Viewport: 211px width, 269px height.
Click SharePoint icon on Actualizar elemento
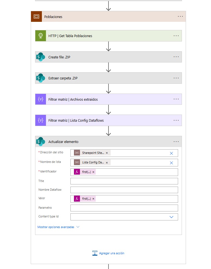[41, 142]
